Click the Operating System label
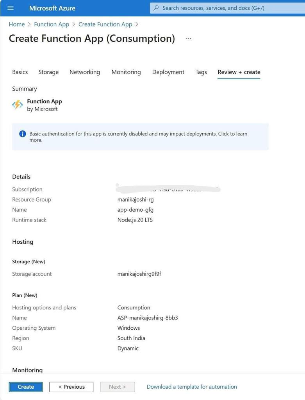This screenshot has height=400, width=305. coord(34,328)
